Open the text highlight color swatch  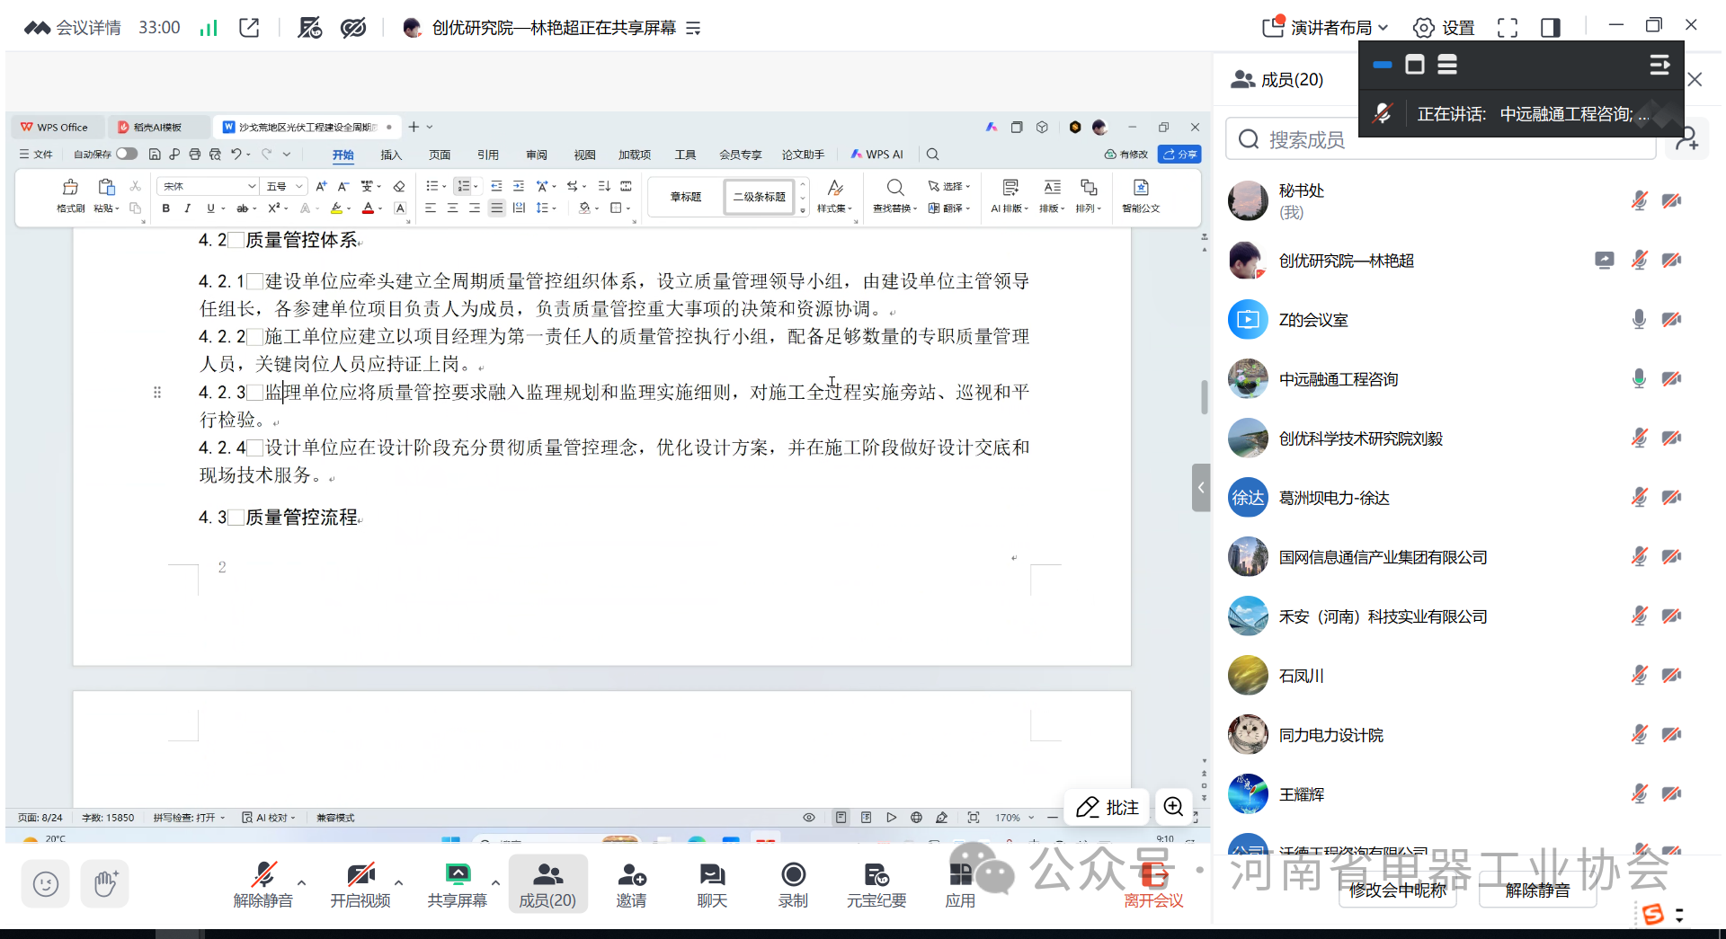[x=336, y=208]
